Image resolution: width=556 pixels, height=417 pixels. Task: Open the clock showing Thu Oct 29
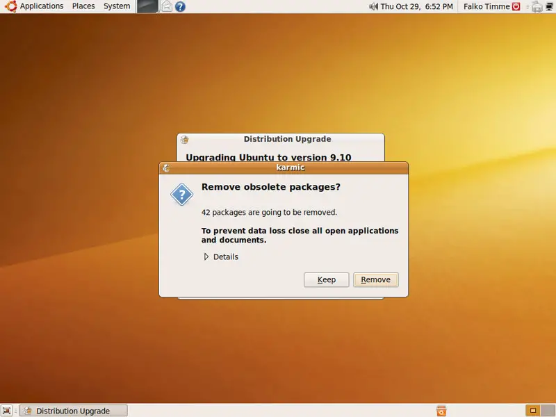click(416, 6)
